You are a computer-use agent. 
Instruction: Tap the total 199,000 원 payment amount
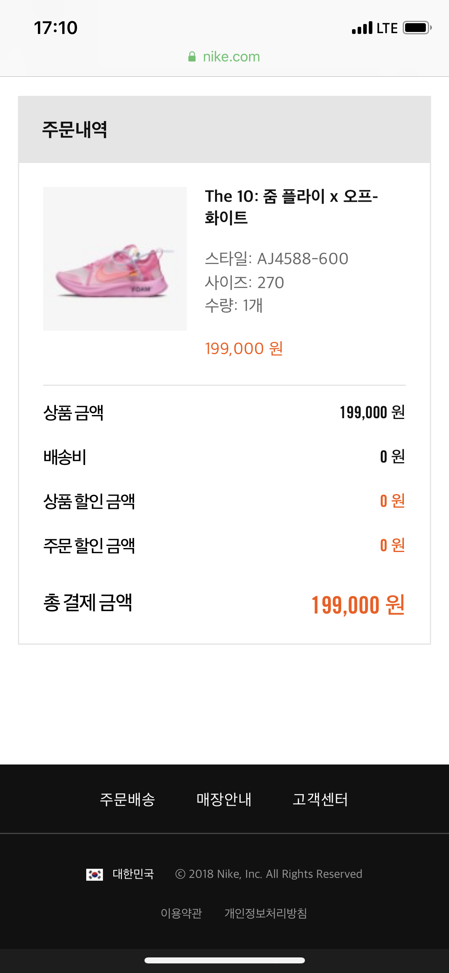[358, 605]
